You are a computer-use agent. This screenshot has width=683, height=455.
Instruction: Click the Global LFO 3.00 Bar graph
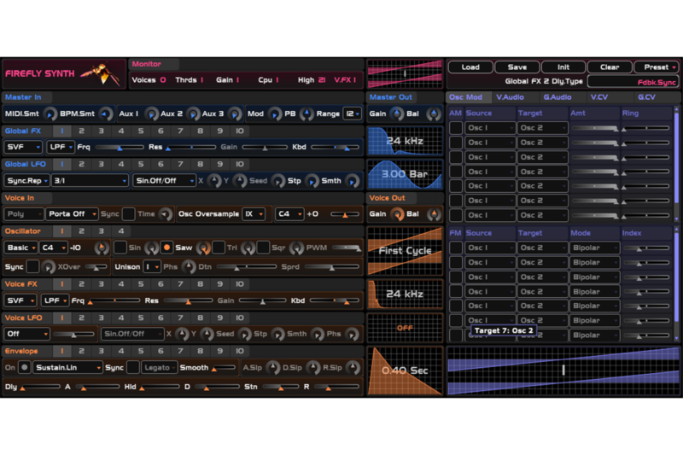(405, 174)
